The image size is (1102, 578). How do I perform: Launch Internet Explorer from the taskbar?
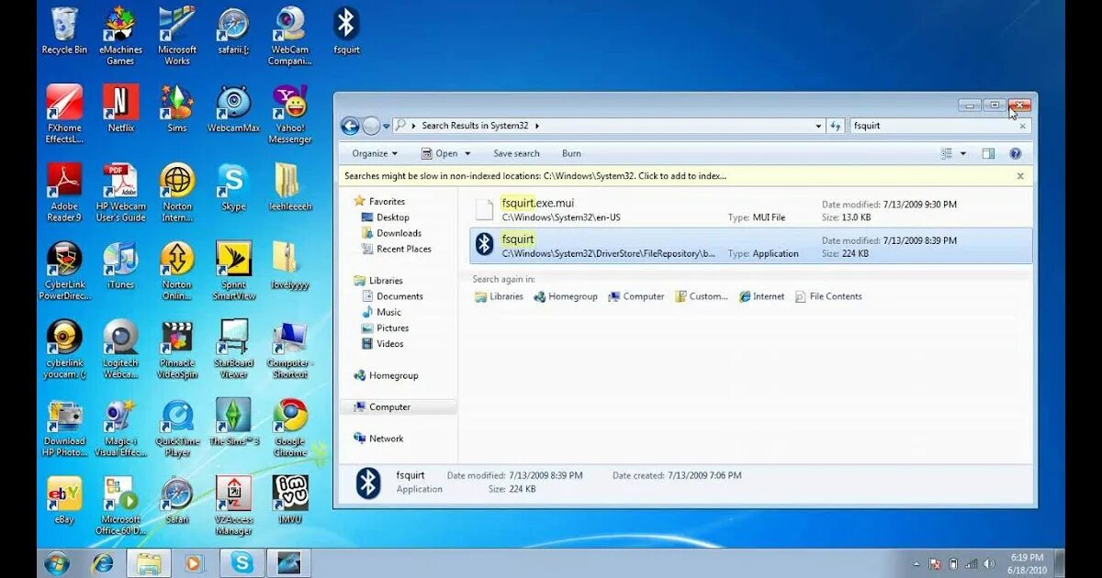[103, 562]
